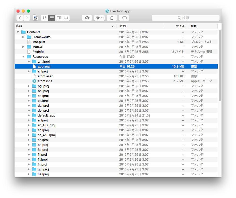Click the Quick Look eye button
Screen dimensions: 236x198
point(87,18)
